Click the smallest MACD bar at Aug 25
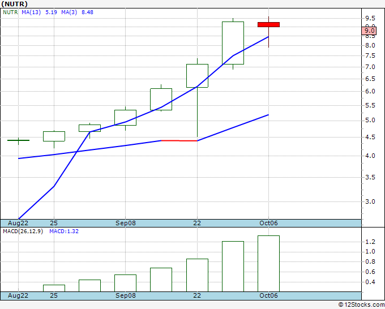385x309 pixels. pyautogui.click(x=54, y=288)
